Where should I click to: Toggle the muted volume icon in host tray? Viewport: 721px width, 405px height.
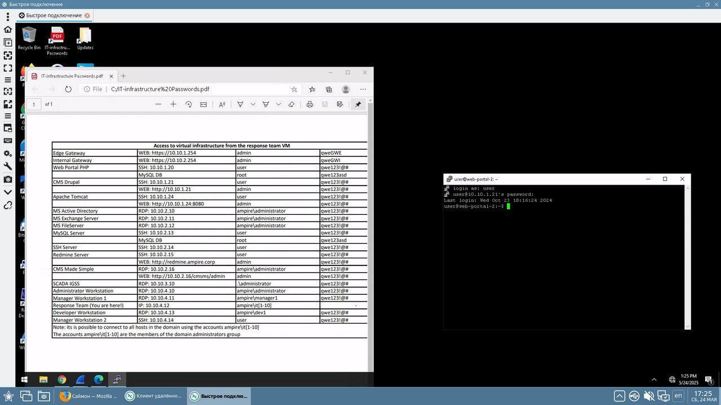[x=649, y=396]
